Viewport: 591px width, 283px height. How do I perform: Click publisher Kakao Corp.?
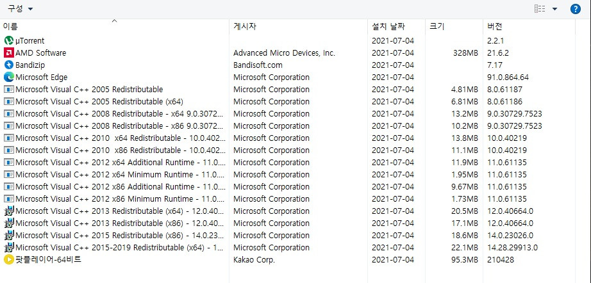coord(254,260)
